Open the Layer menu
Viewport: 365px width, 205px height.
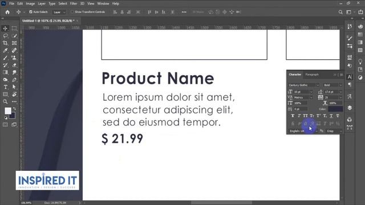pyautogui.click(x=42, y=3)
